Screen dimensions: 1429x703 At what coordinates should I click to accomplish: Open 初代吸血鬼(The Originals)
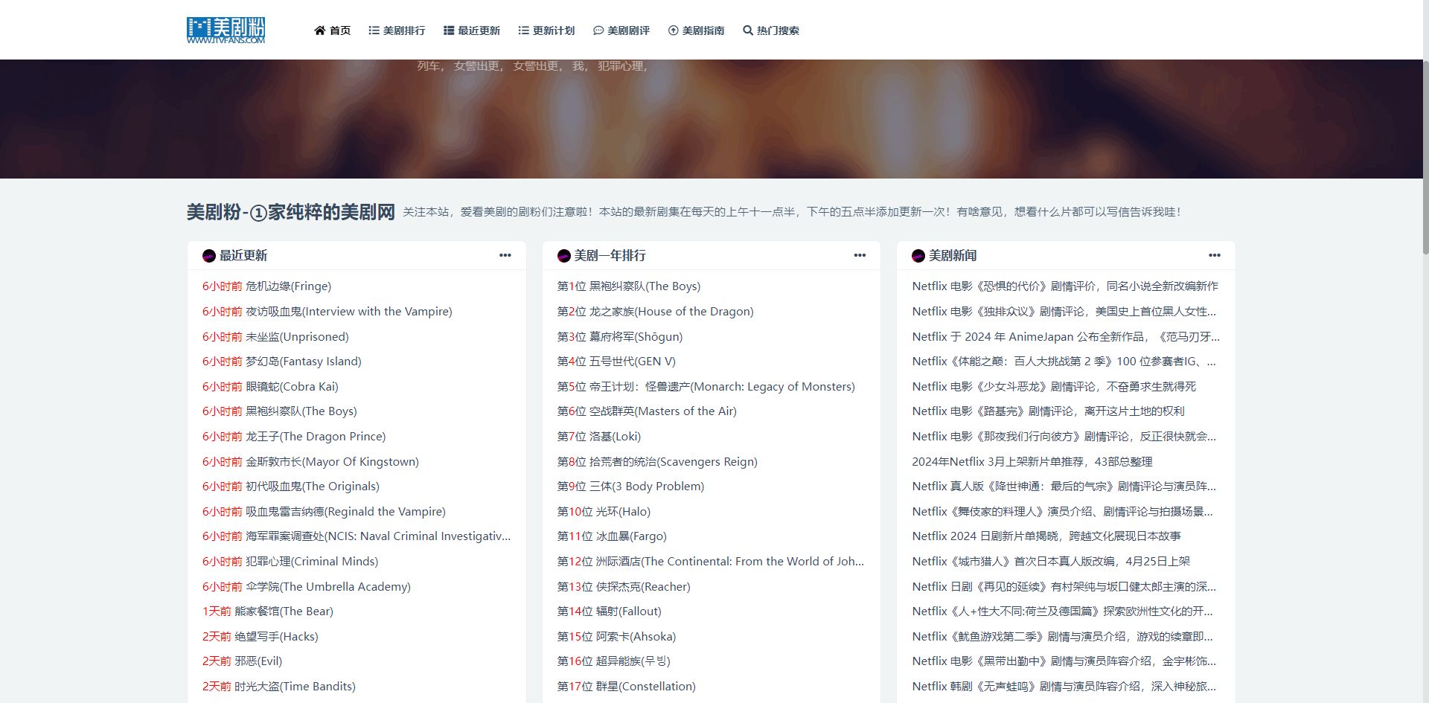tap(313, 487)
